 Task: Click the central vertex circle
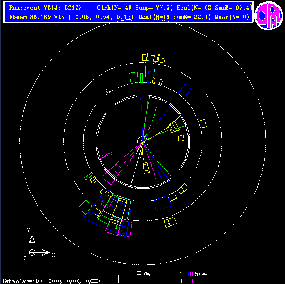pos(142,142)
